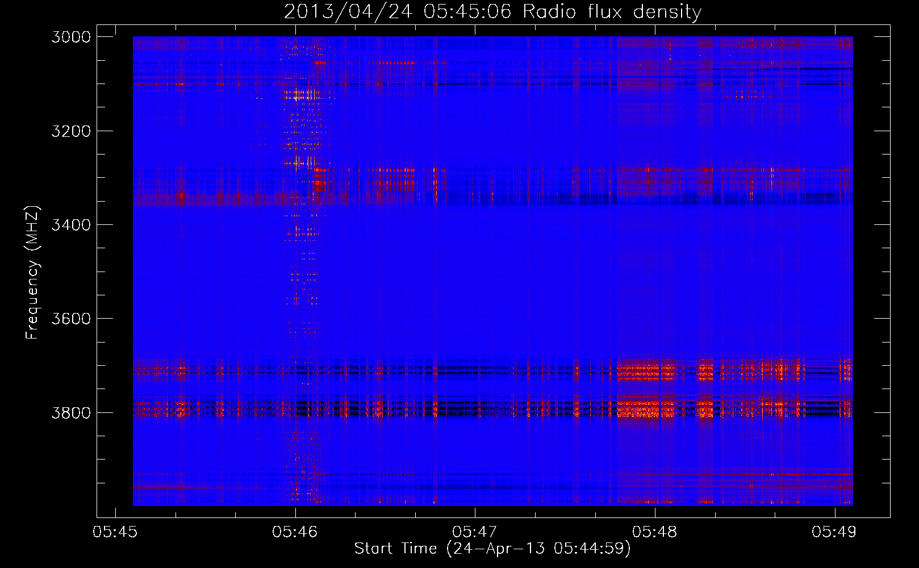Select the 05:48 time axis label
Screen dimensions: 919x568
(x=655, y=532)
